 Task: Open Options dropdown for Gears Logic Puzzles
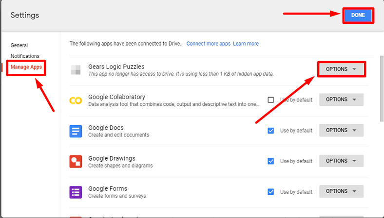click(x=342, y=69)
